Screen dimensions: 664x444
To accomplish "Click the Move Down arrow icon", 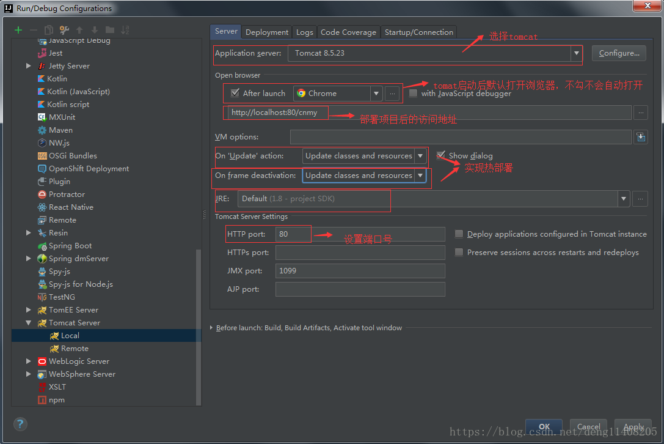I will (95, 30).
